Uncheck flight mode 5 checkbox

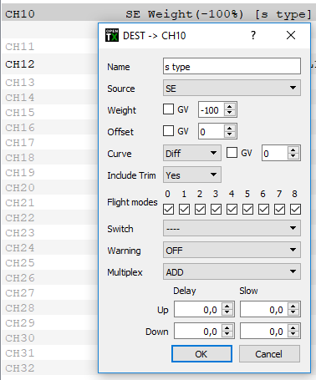247,210
